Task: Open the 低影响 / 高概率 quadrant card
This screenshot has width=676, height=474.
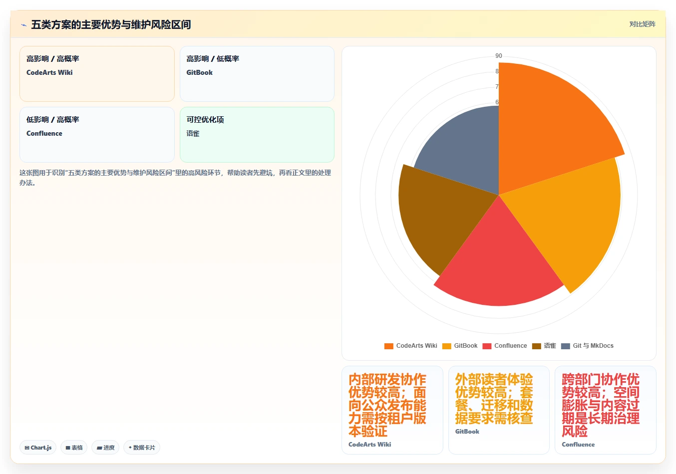Action: click(97, 135)
